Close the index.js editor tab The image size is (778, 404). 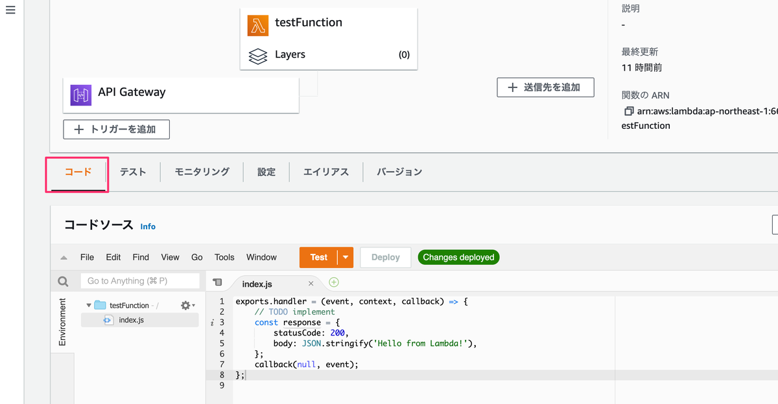[x=311, y=284]
